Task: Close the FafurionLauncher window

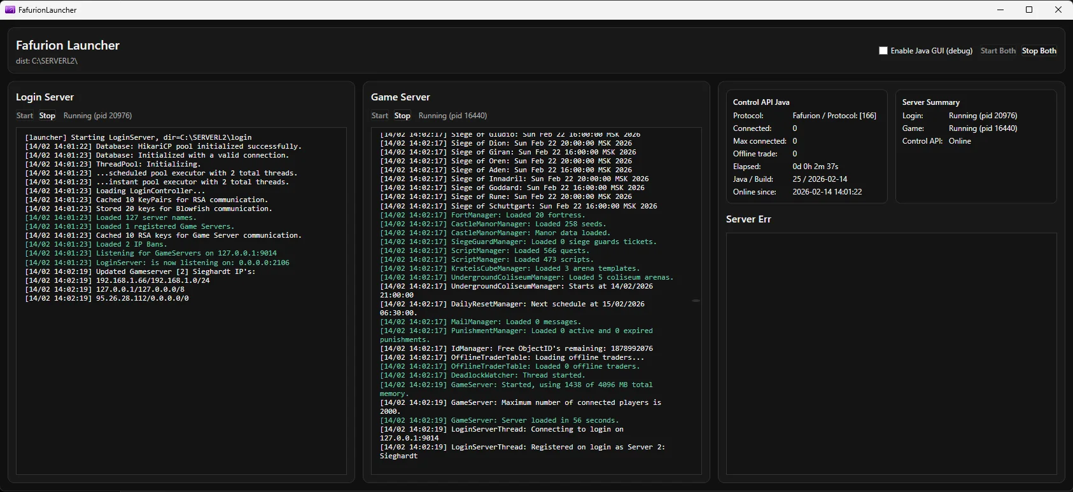Action: 1058,10
